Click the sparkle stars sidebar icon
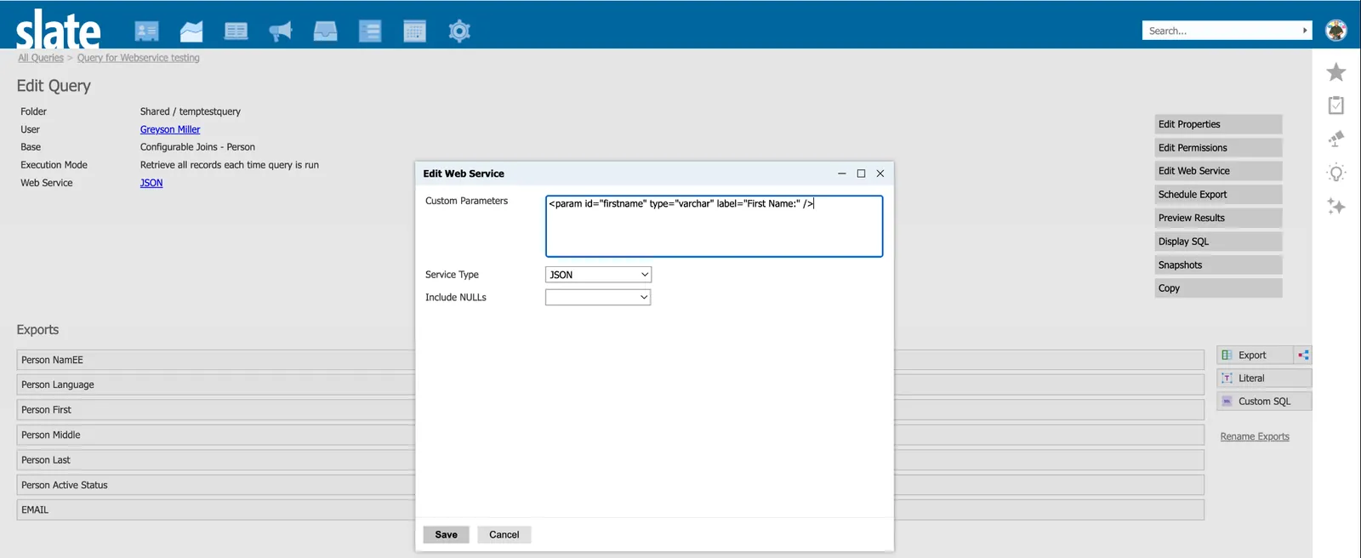Screen dimensions: 1361x558 click(1336, 206)
